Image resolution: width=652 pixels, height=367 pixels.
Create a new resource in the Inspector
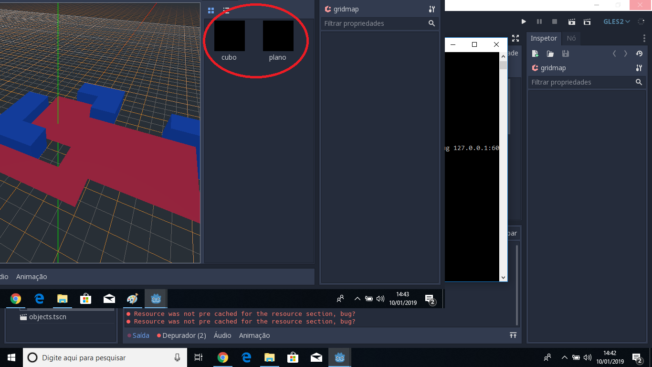(535, 54)
